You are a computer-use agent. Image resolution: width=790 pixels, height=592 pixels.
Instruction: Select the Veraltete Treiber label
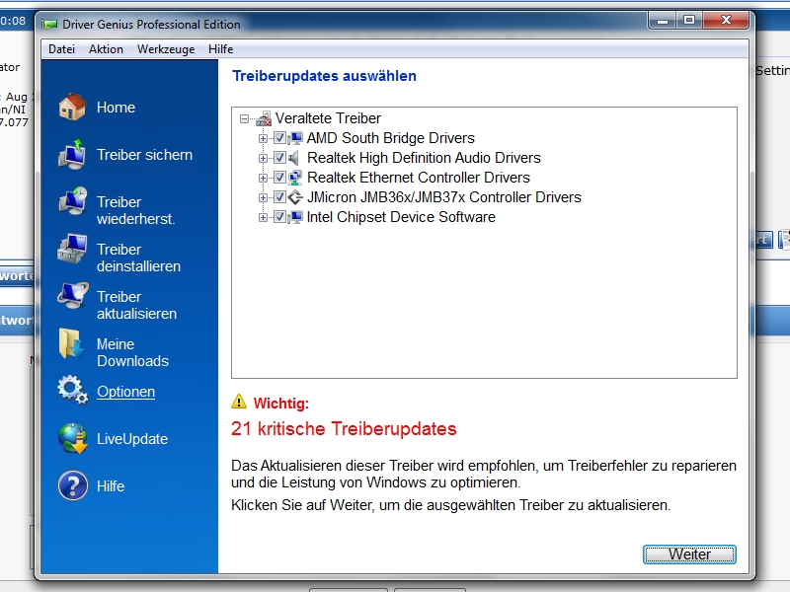coord(328,118)
